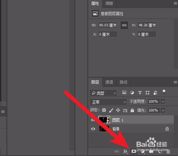Switch to the 调整 tab
178x156 pixels.
(x=109, y=3)
